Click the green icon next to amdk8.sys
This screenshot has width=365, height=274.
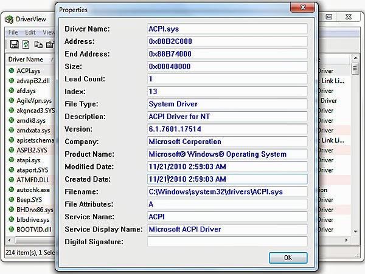click(12, 120)
